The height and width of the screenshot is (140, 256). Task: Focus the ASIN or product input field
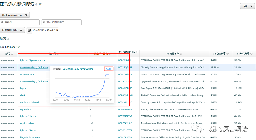pyautogui.click(x=62, y=22)
